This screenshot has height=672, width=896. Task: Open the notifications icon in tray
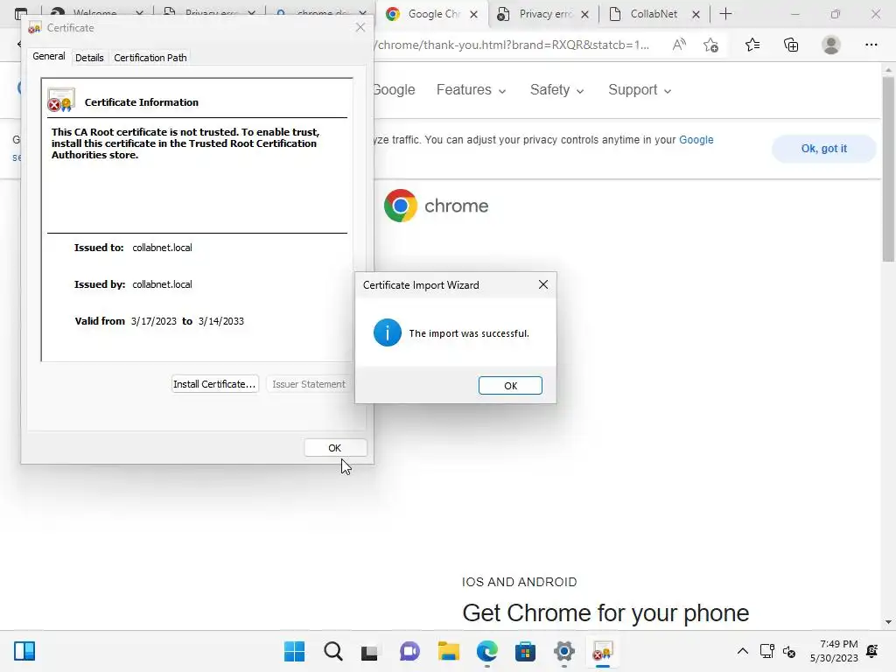point(872,651)
